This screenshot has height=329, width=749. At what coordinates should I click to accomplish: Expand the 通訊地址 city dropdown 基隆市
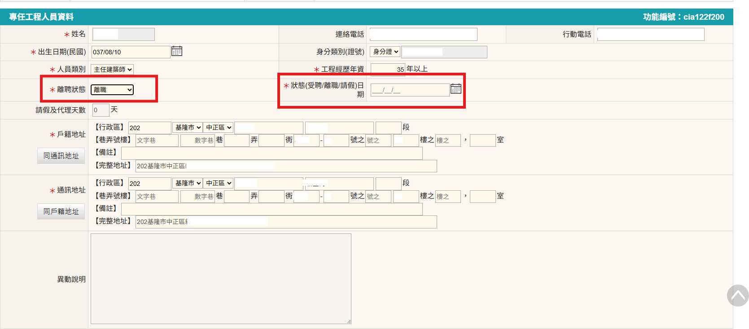(188, 184)
